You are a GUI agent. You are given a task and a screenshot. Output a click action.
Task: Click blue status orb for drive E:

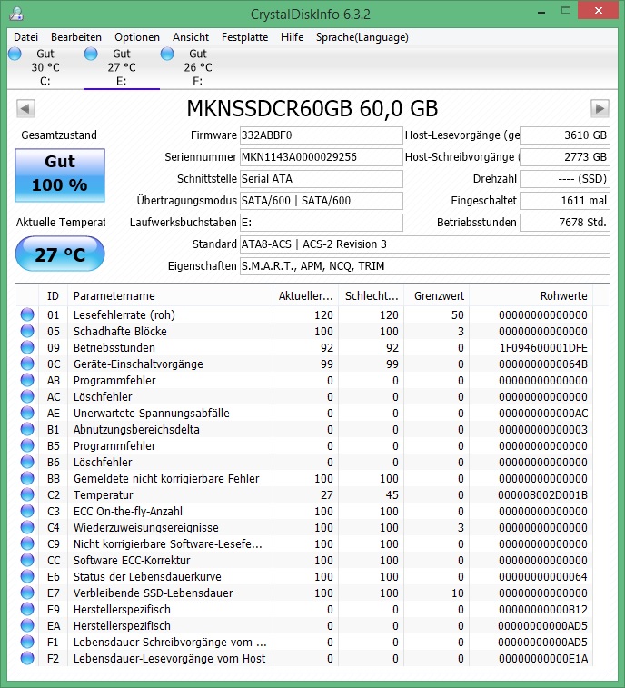pyautogui.click(x=91, y=54)
